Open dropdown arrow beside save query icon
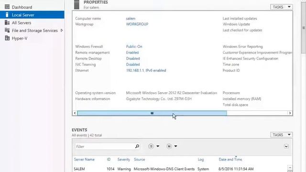 pyautogui.click(x=175, y=146)
